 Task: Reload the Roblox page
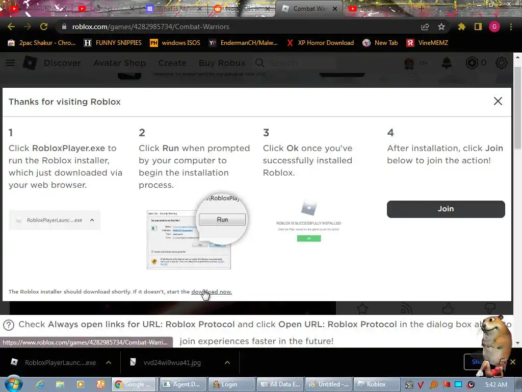[44, 27]
